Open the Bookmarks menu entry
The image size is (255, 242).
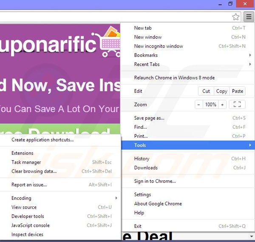click(188, 55)
